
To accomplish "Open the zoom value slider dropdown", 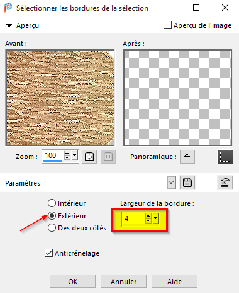I will (74, 156).
